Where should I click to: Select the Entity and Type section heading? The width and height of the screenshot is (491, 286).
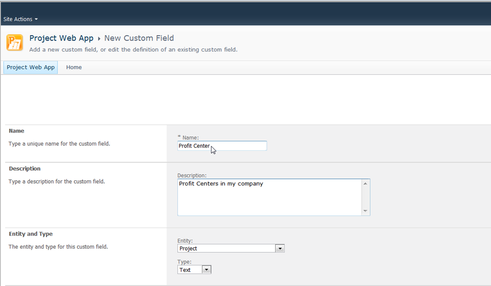point(31,234)
